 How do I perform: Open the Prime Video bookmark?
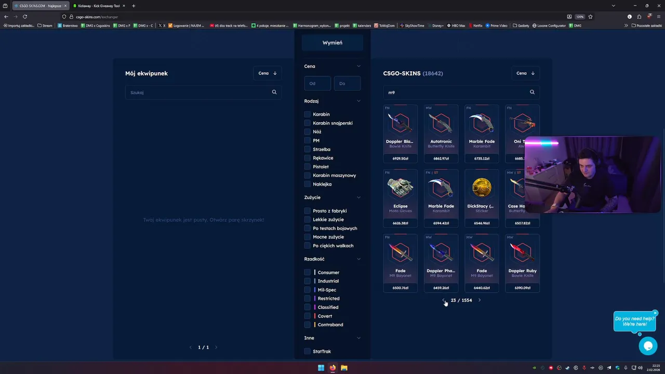(x=496, y=25)
